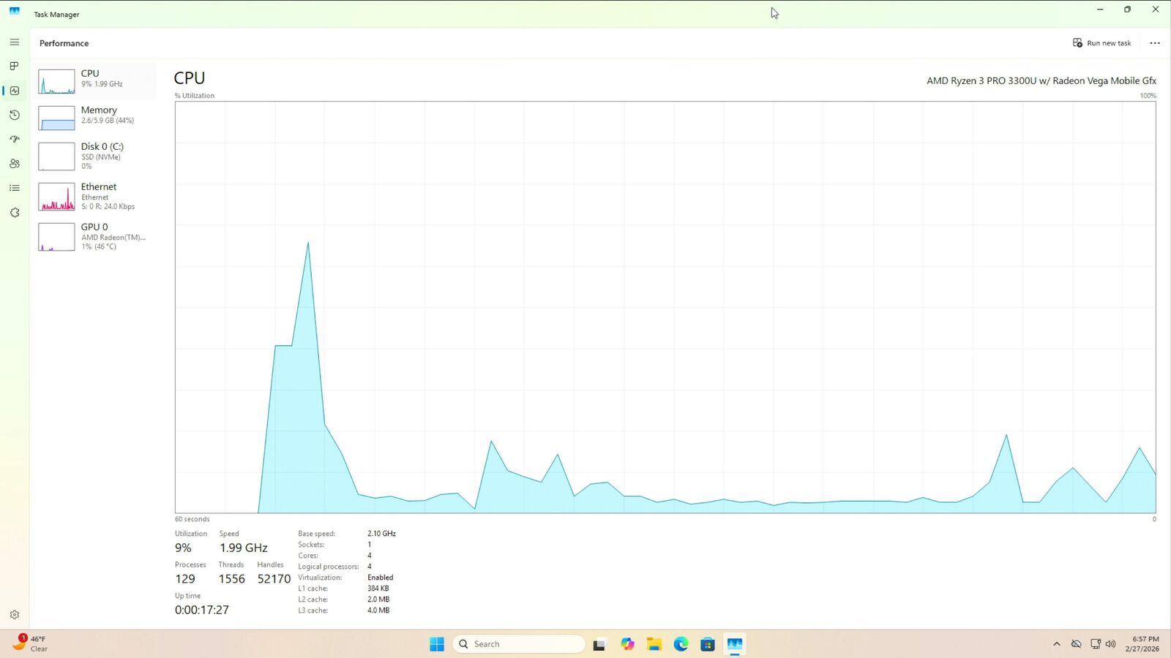The image size is (1171, 658).
Task: Show hidden system tray icons
Action: pyautogui.click(x=1056, y=644)
